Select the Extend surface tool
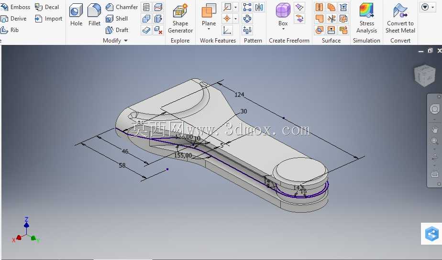 pos(331,30)
